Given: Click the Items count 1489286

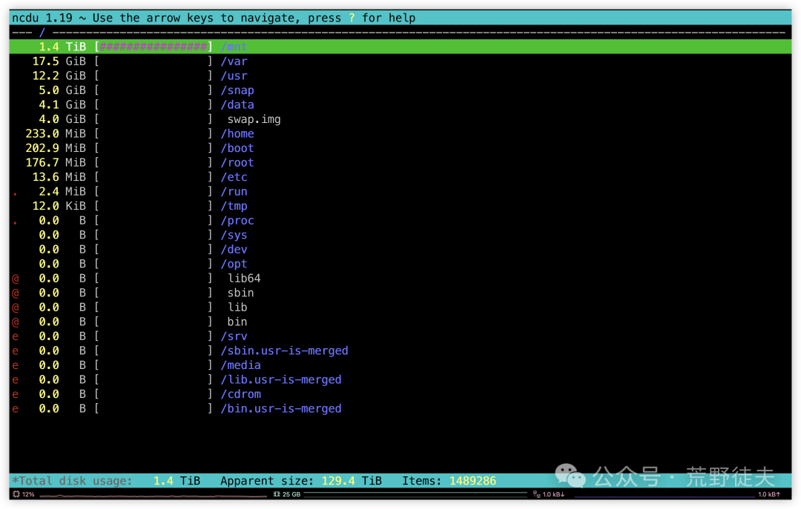Looking at the screenshot, I should [x=472, y=480].
